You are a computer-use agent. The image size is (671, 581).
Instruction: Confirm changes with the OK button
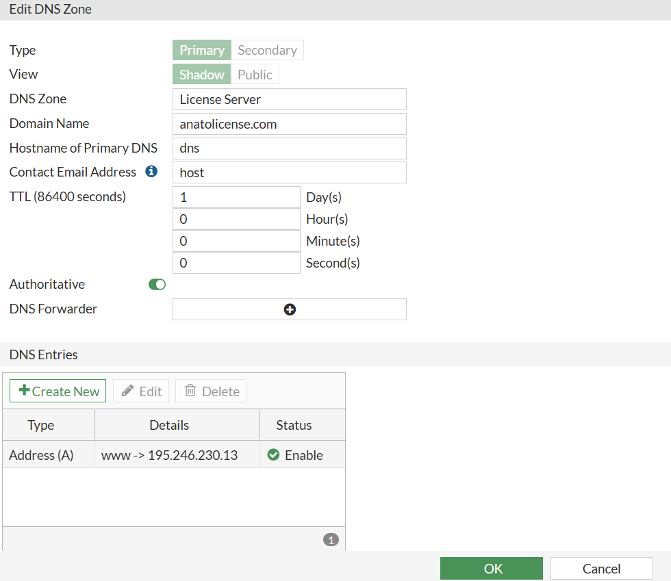click(491, 568)
